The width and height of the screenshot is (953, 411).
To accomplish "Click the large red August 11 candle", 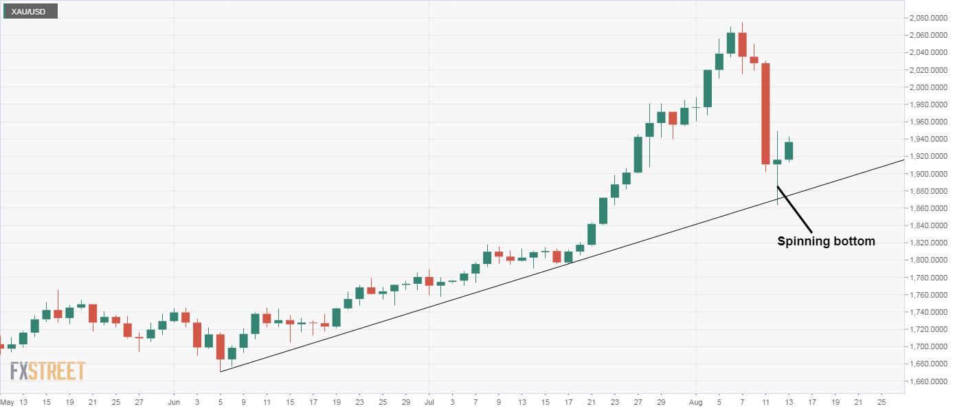I will coord(765,113).
